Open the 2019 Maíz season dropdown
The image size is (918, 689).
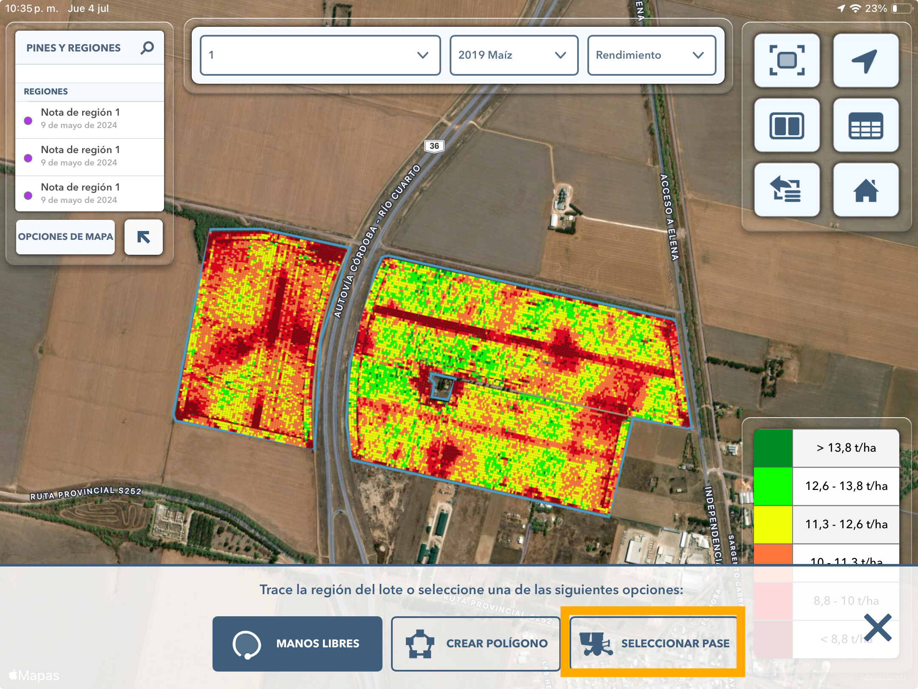[x=514, y=55]
